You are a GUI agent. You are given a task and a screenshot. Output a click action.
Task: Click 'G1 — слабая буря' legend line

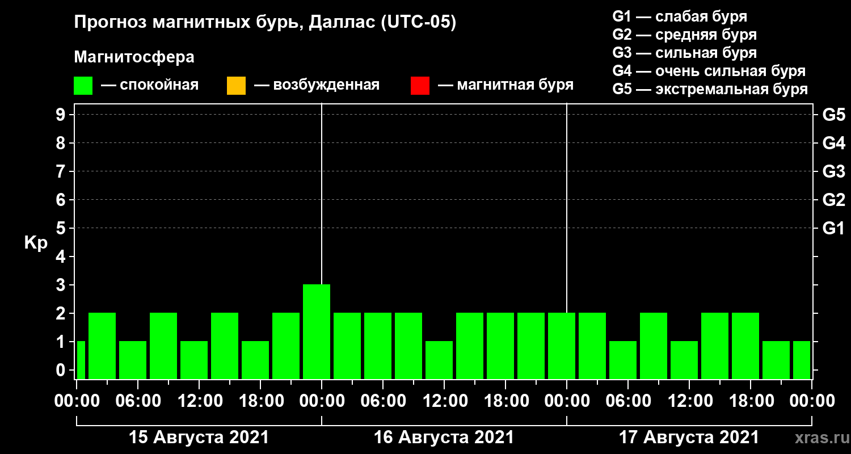click(x=680, y=16)
